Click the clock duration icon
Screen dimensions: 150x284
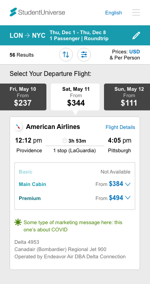click(x=65, y=141)
